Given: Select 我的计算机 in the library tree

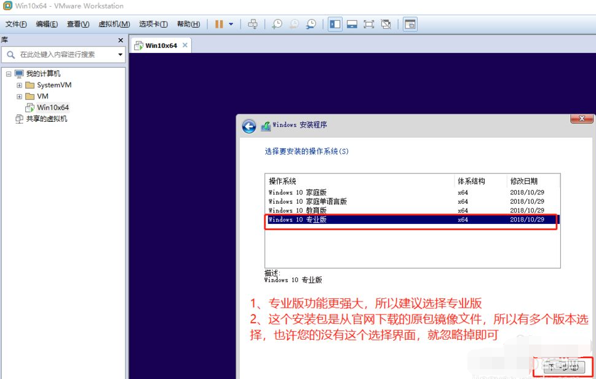Looking at the screenshot, I should [43, 74].
